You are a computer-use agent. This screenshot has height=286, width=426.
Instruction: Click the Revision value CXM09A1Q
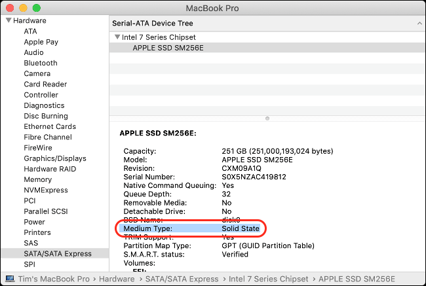click(x=241, y=168)
